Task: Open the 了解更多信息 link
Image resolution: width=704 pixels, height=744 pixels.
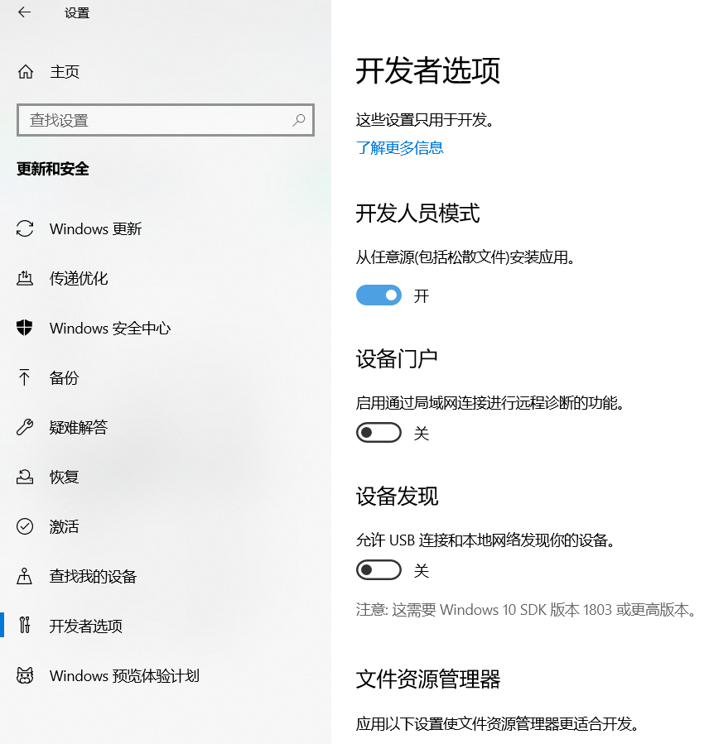Action: tap(399, 148)
